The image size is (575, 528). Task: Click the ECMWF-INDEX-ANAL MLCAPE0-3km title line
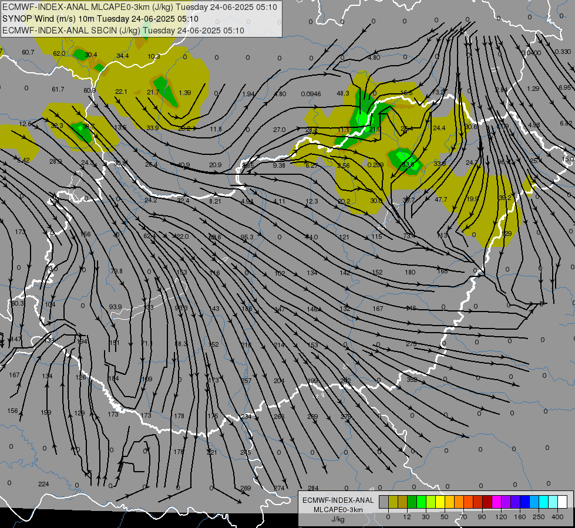(x=140, y=7)
